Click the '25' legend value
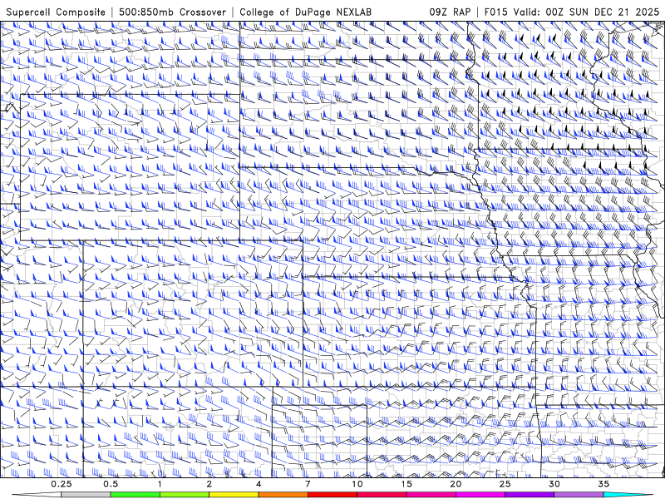Screen dimensions: 665x499 click(505, 484)
